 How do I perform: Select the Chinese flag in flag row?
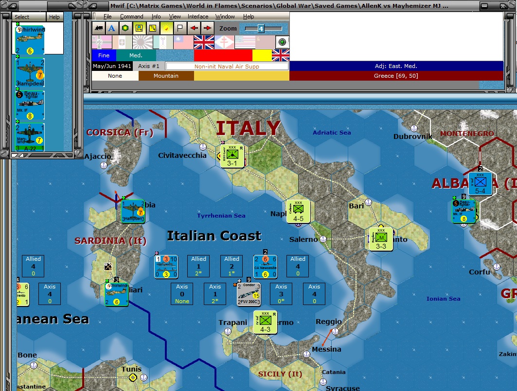click(x=183, y=42)
